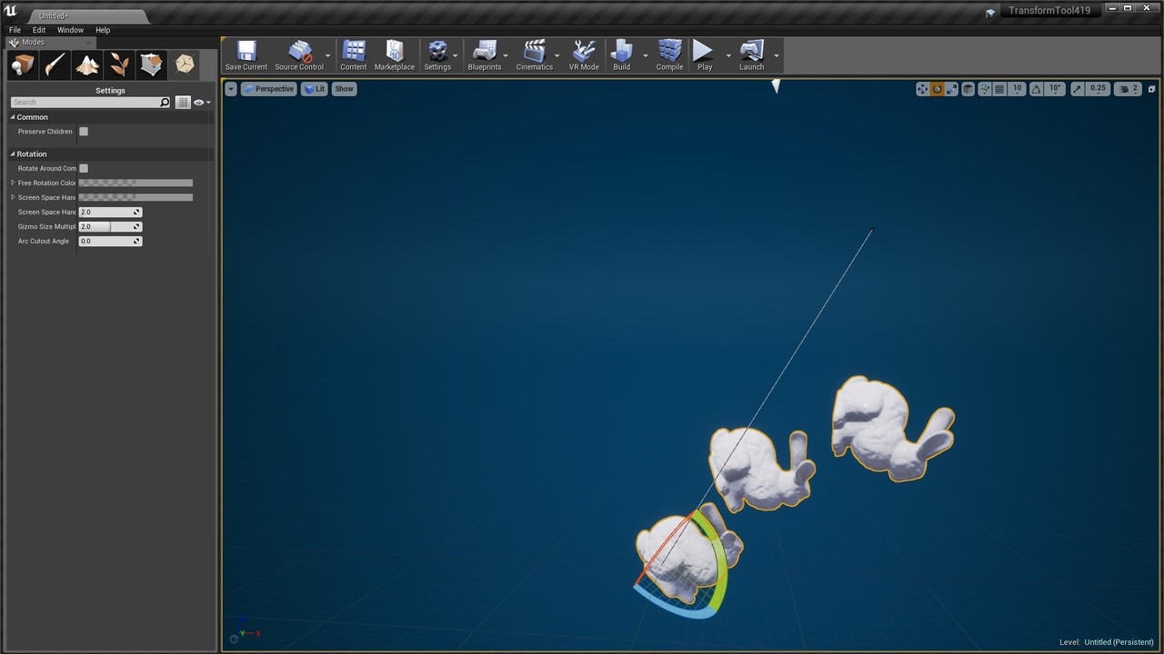Click the Screen Space Handle color swatch

pos(135,197)
